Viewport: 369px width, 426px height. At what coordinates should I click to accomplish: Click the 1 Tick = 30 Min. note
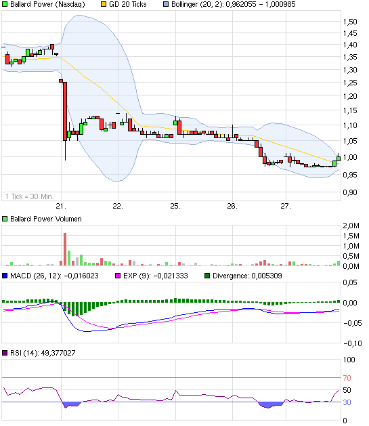click(29, 196)
